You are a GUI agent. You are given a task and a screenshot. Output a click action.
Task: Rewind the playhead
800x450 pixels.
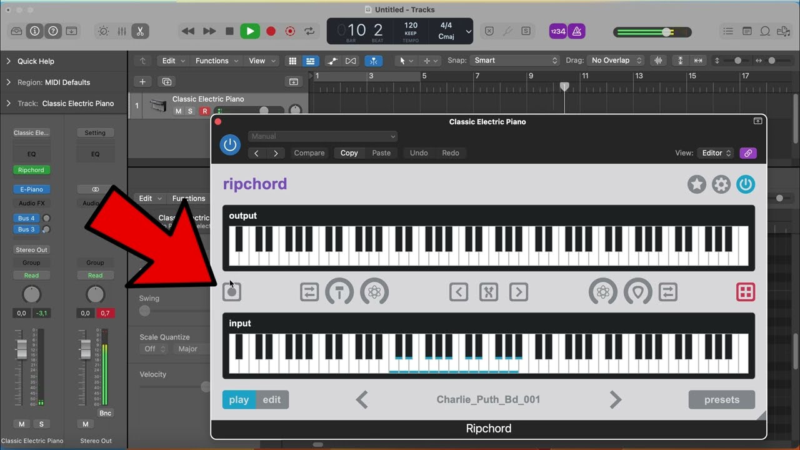[x=188, y=31]
